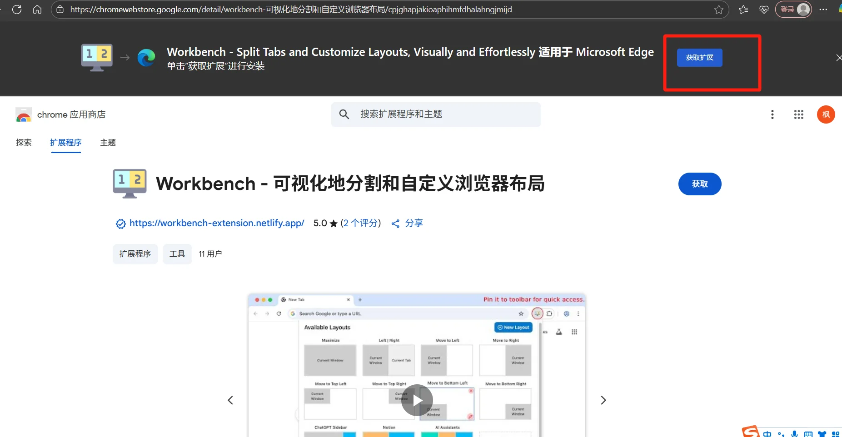842x437 pixels.
Task: Open the Google apps grid icon
Action: pyautogui.click(x=799, y=114)
